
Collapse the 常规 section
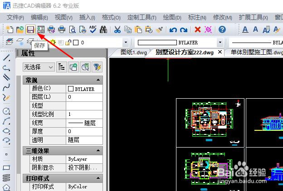coord(98,80)
